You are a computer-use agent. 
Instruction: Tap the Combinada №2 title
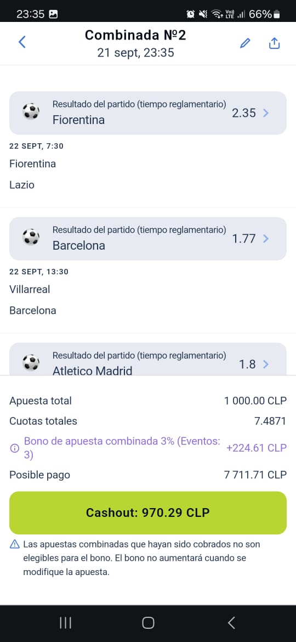tap(135, 35)
